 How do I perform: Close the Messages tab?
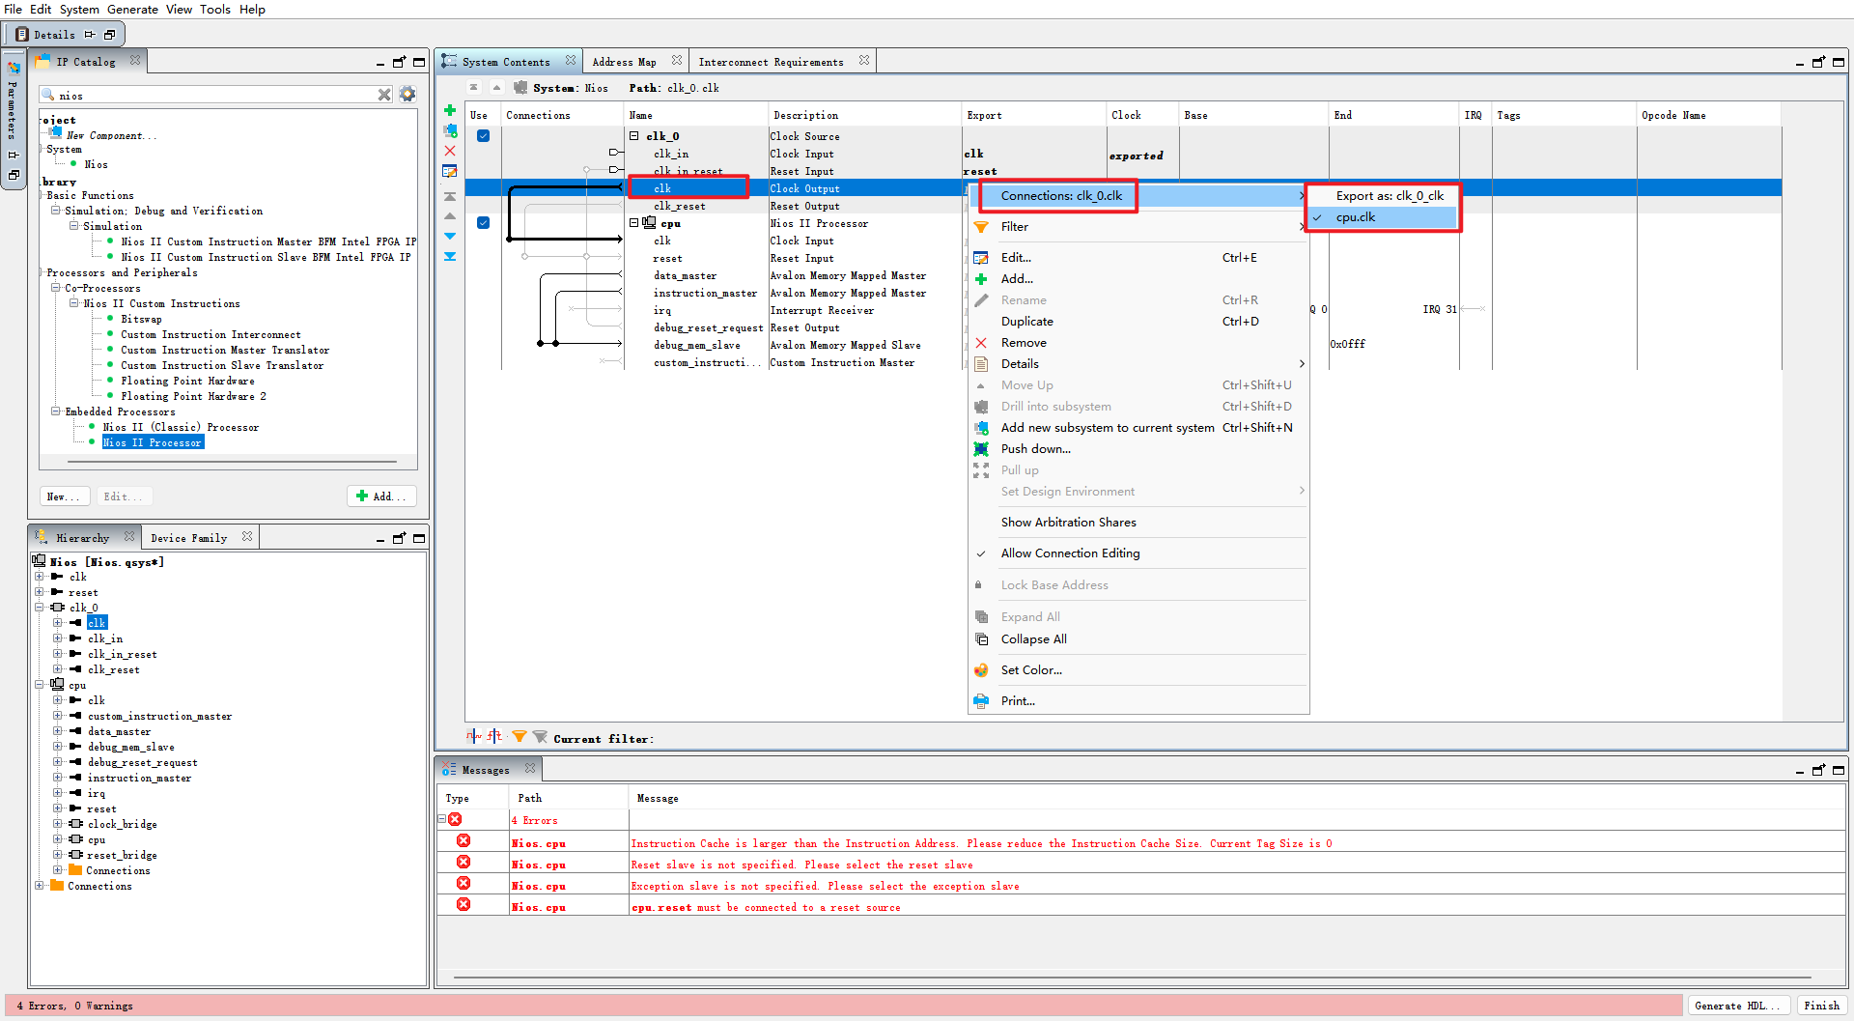coord(530,769)
